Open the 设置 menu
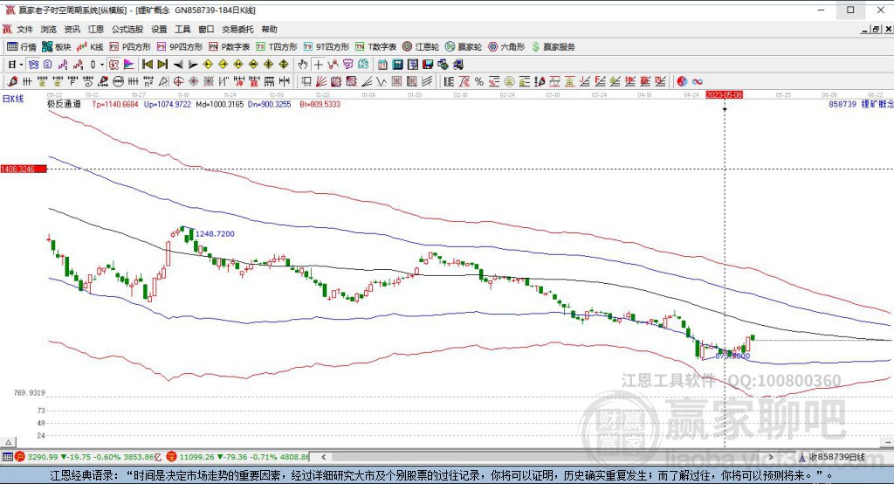The height and width of the screenshot is (484, 894). tap(159, 29)
